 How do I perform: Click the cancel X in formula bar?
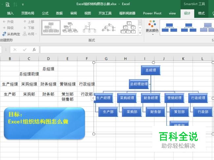(15, 50)
